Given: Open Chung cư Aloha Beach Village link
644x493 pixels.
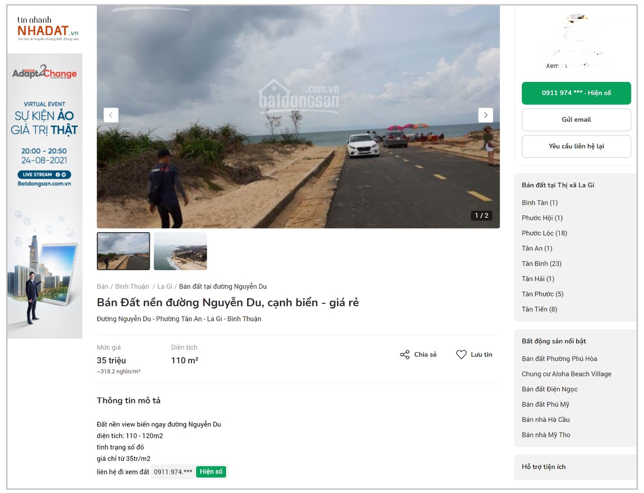Looking at the screenshot, I should coord(567,374).
